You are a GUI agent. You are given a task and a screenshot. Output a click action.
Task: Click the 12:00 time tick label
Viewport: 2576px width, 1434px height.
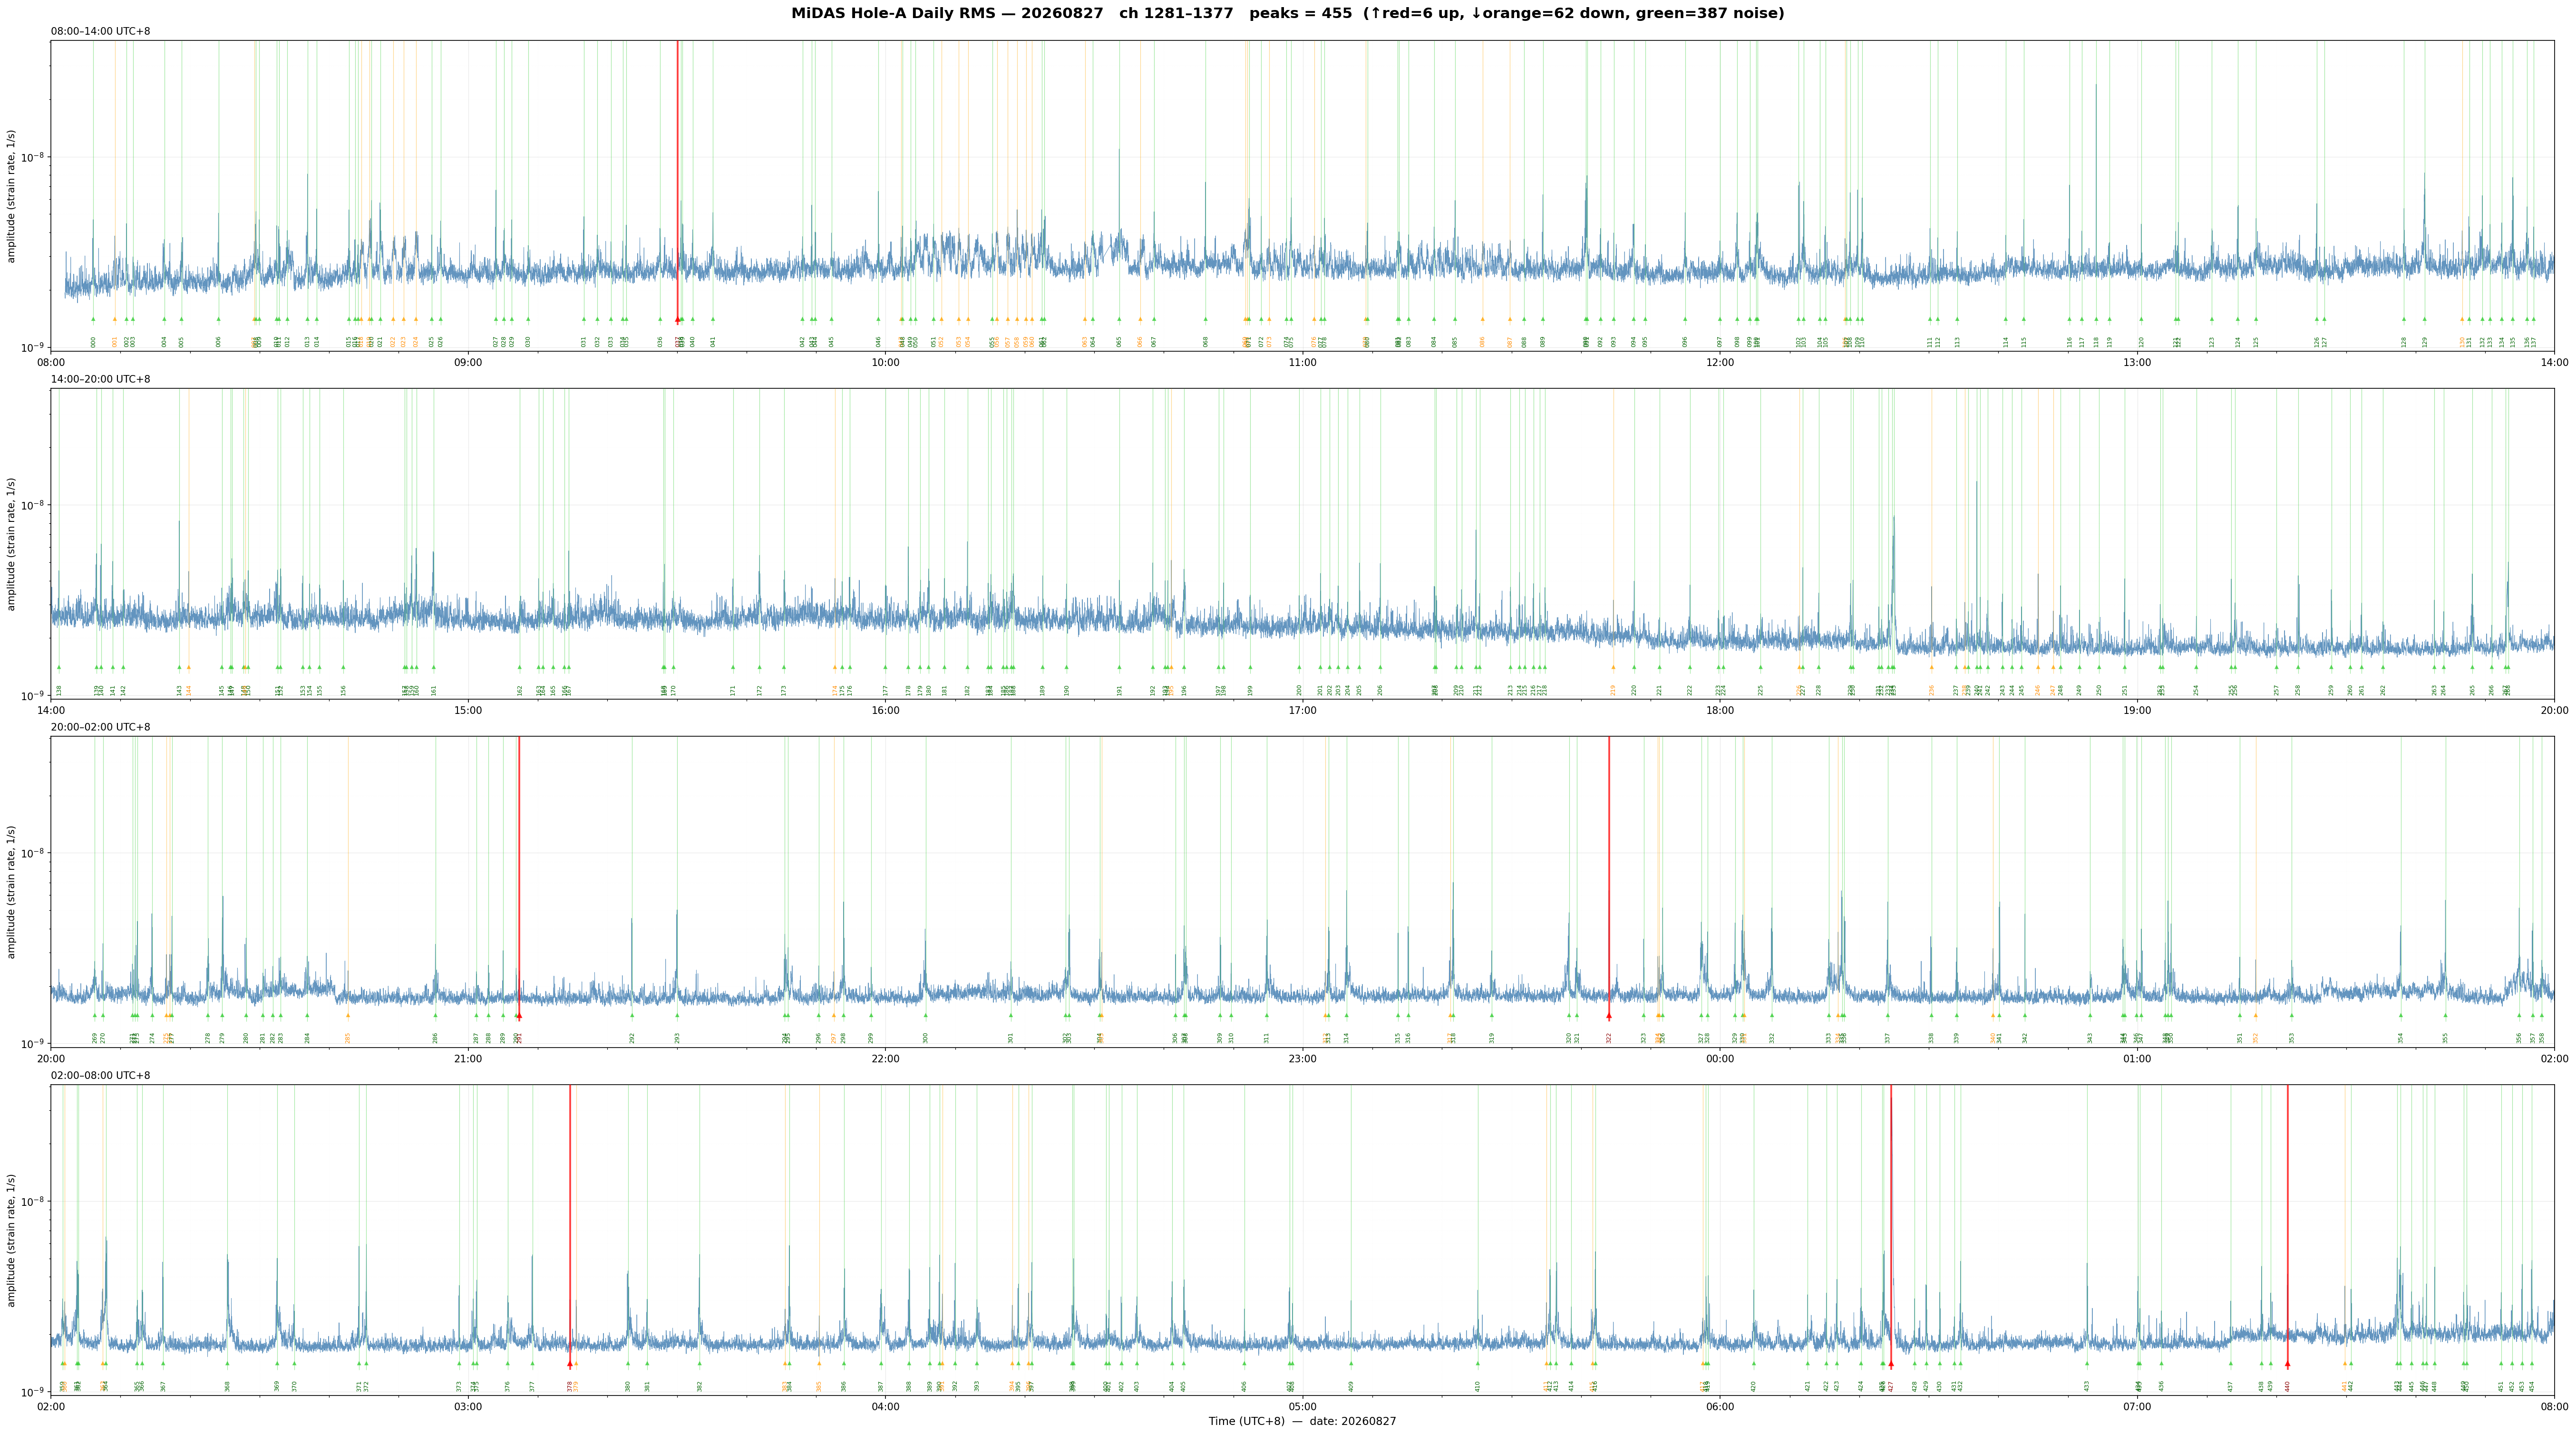click(1720, 363)
